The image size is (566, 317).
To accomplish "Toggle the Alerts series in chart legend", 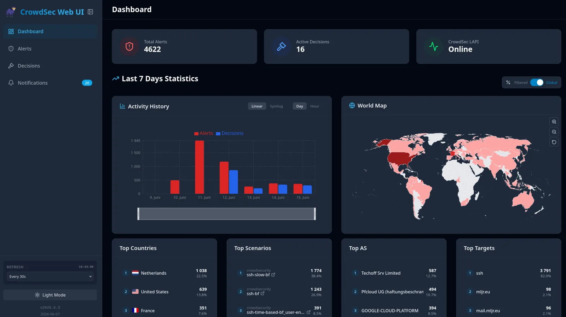I will [203, 133].
